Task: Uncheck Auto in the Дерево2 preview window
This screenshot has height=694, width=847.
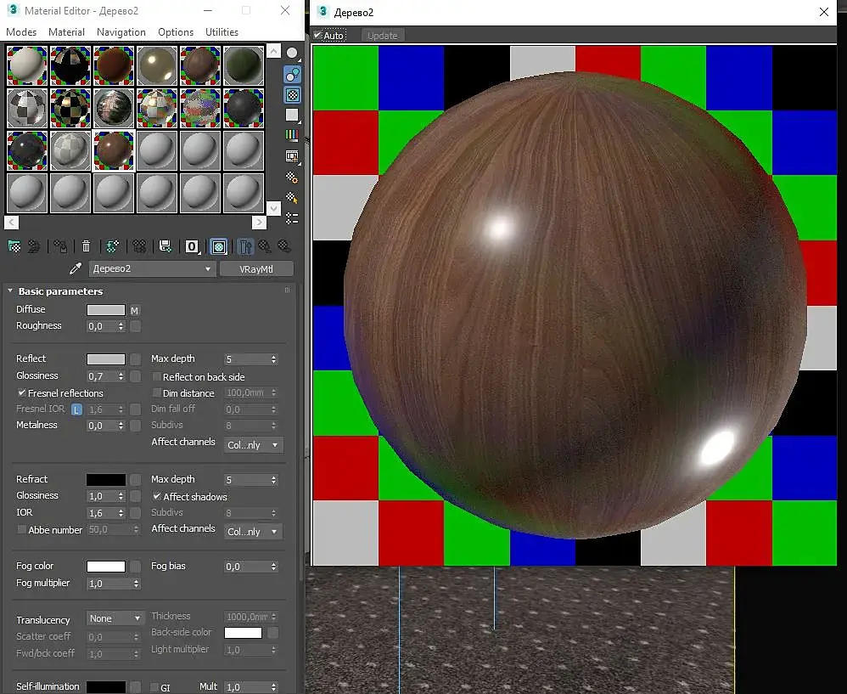Action: click(317, 35)
